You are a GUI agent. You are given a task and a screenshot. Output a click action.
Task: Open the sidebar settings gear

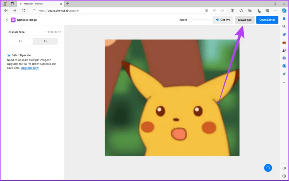click(x=284, y=176)
